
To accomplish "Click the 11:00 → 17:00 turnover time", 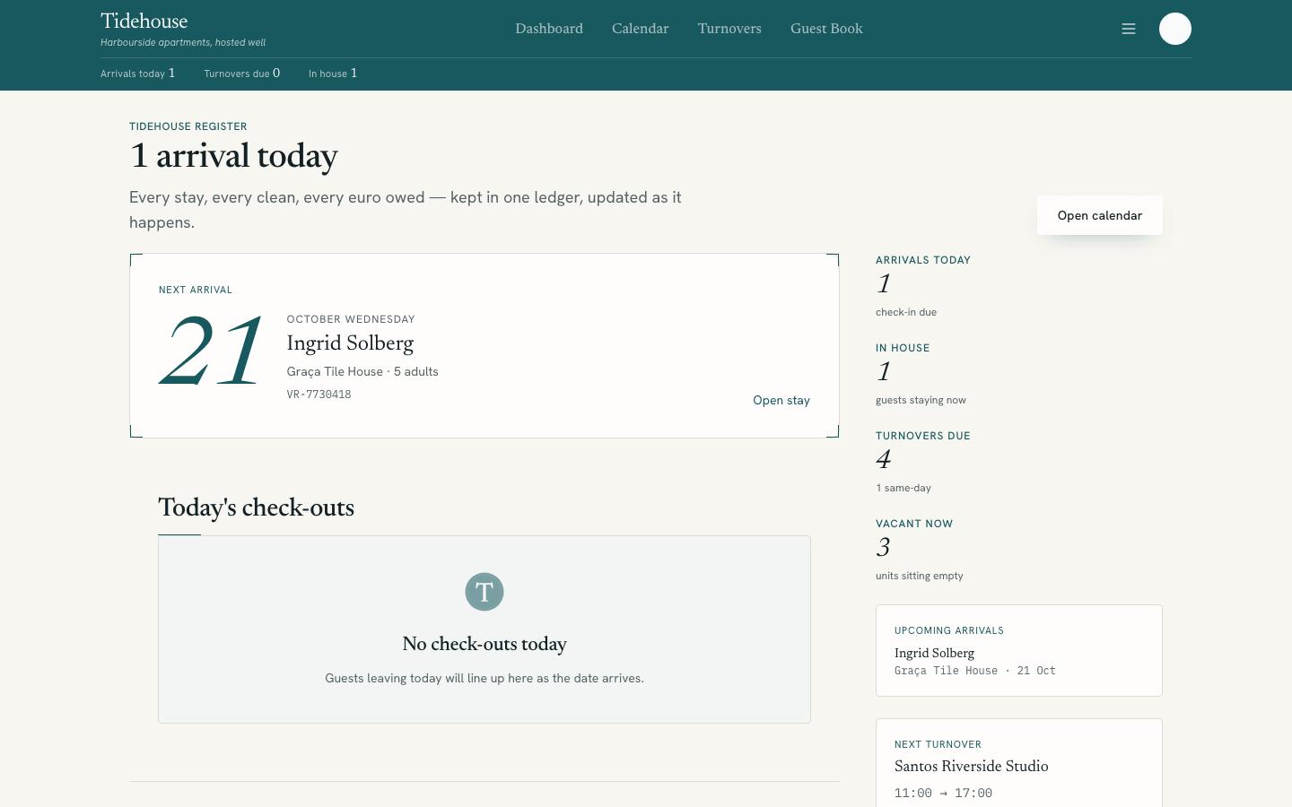I will pos(943,794).
